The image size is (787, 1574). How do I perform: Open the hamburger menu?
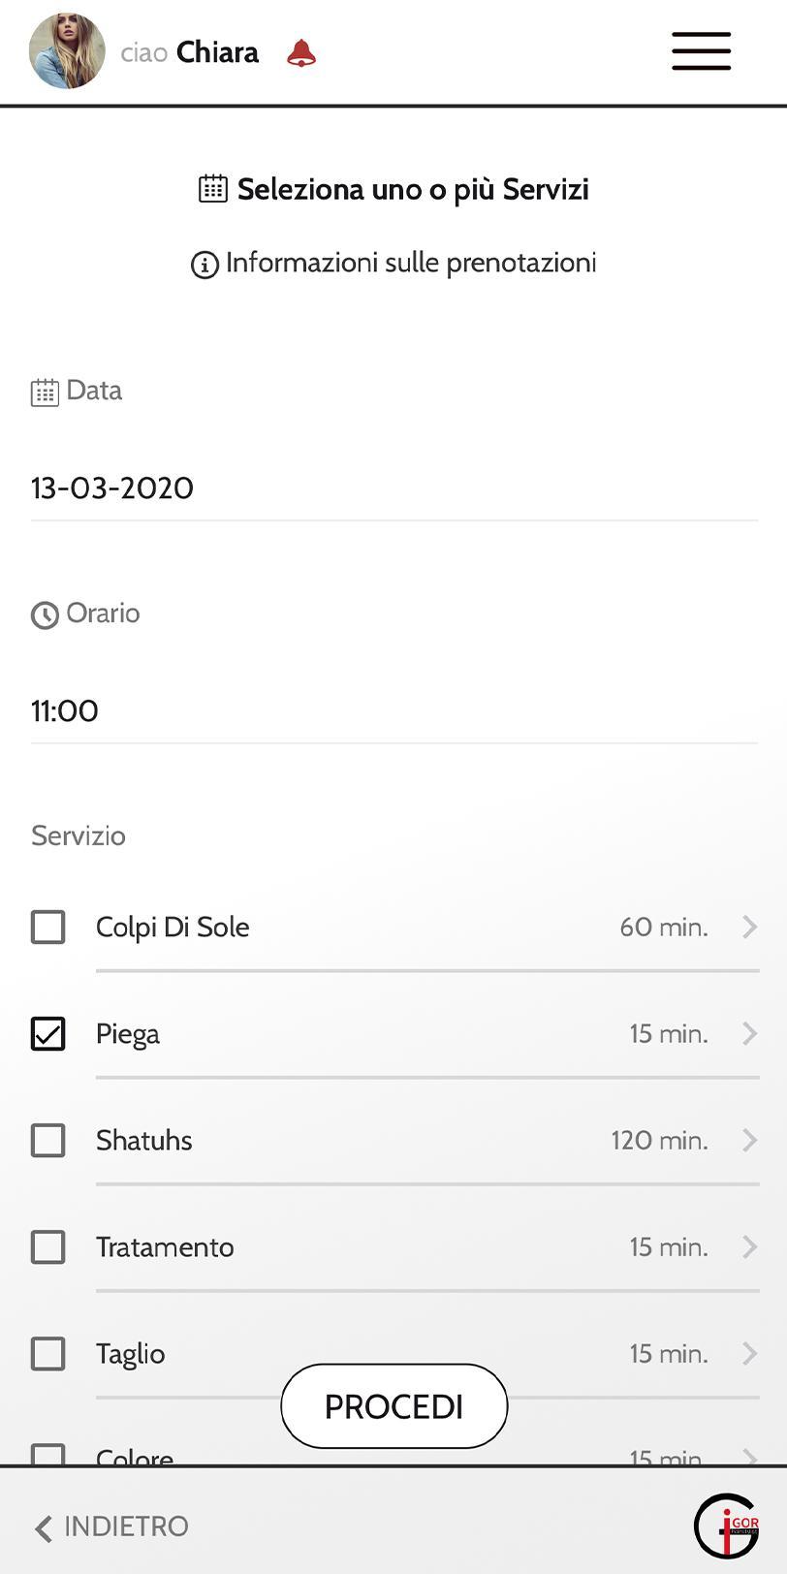coord(702,51)
